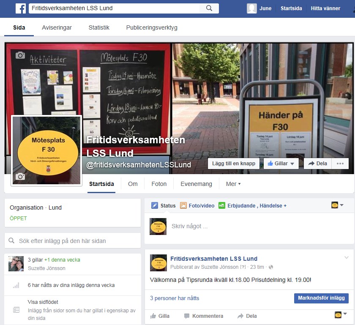
Task: Click the Sök efter inlägg search field
Action: coord(72,240)
